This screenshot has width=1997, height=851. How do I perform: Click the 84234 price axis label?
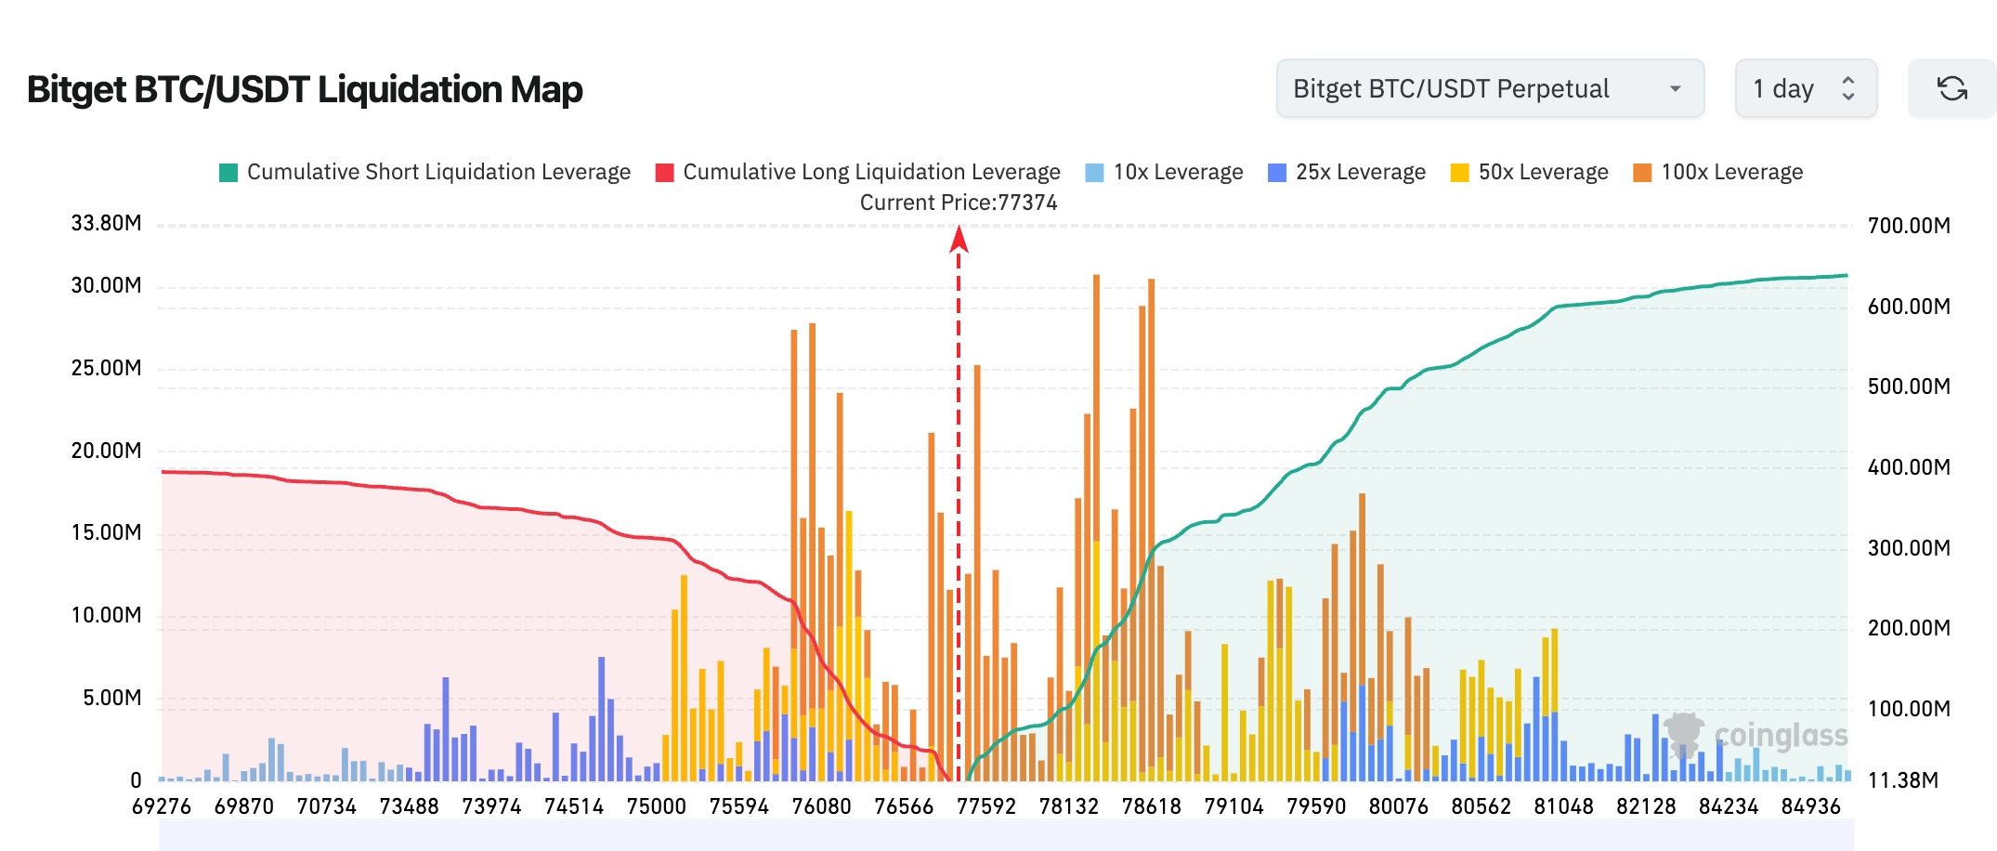click(x=1729, y=806)
